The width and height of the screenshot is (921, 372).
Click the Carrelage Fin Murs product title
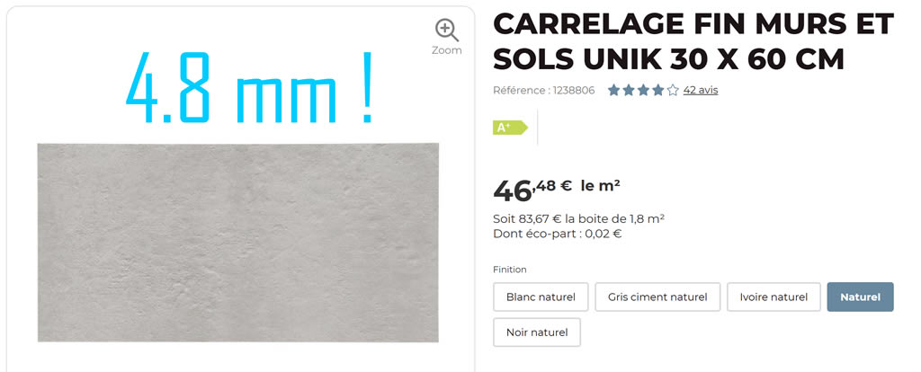point(693,41)
